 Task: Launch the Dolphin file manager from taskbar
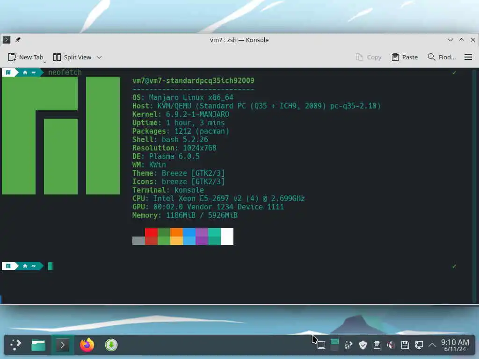[38, 345]
